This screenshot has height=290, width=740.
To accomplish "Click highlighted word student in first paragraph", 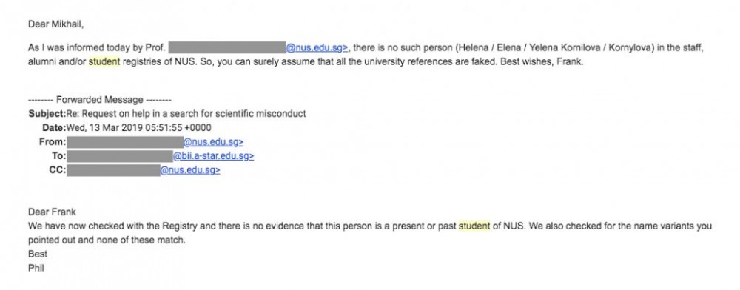I will pos(104,61).
